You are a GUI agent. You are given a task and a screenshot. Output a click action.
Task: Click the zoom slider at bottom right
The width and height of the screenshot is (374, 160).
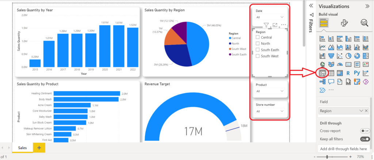pyautogui.click(x=327, y=157)
